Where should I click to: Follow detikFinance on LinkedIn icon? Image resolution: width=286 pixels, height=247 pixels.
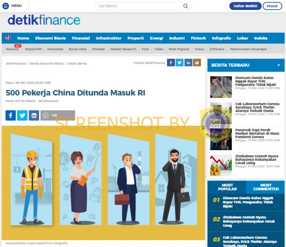[188, 63]
